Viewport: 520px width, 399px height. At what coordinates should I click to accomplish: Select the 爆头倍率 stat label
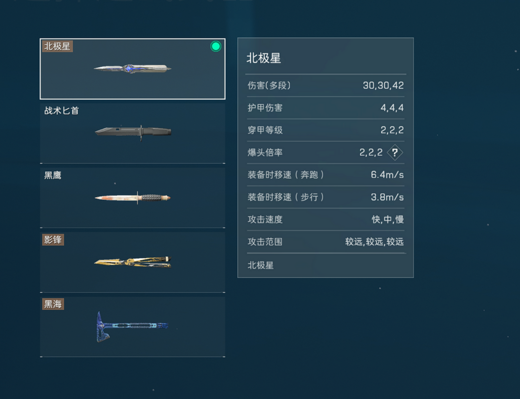point(265,153)
